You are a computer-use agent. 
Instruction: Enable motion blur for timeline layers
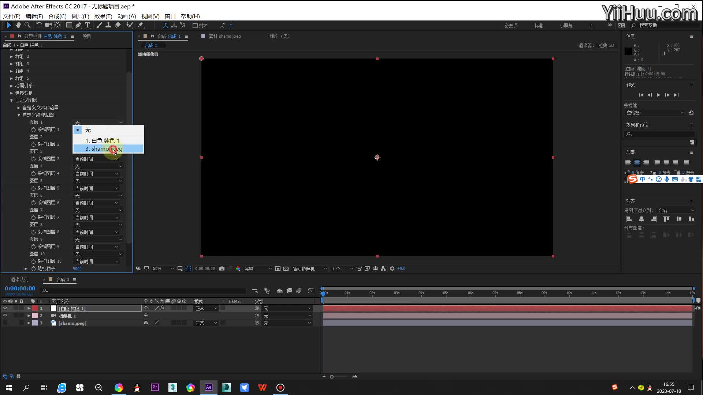(299, 291)
